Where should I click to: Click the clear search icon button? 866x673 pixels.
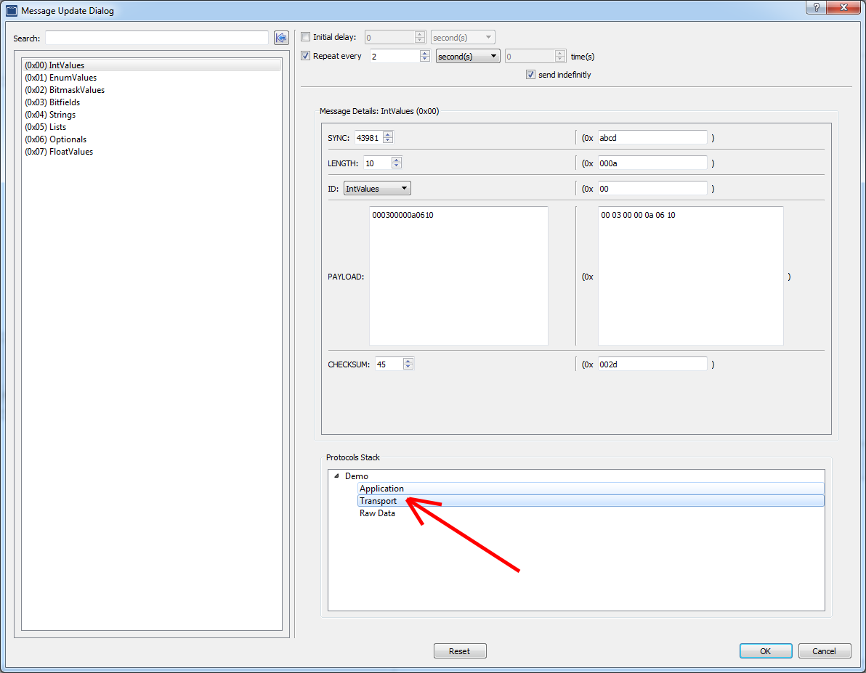281,38
